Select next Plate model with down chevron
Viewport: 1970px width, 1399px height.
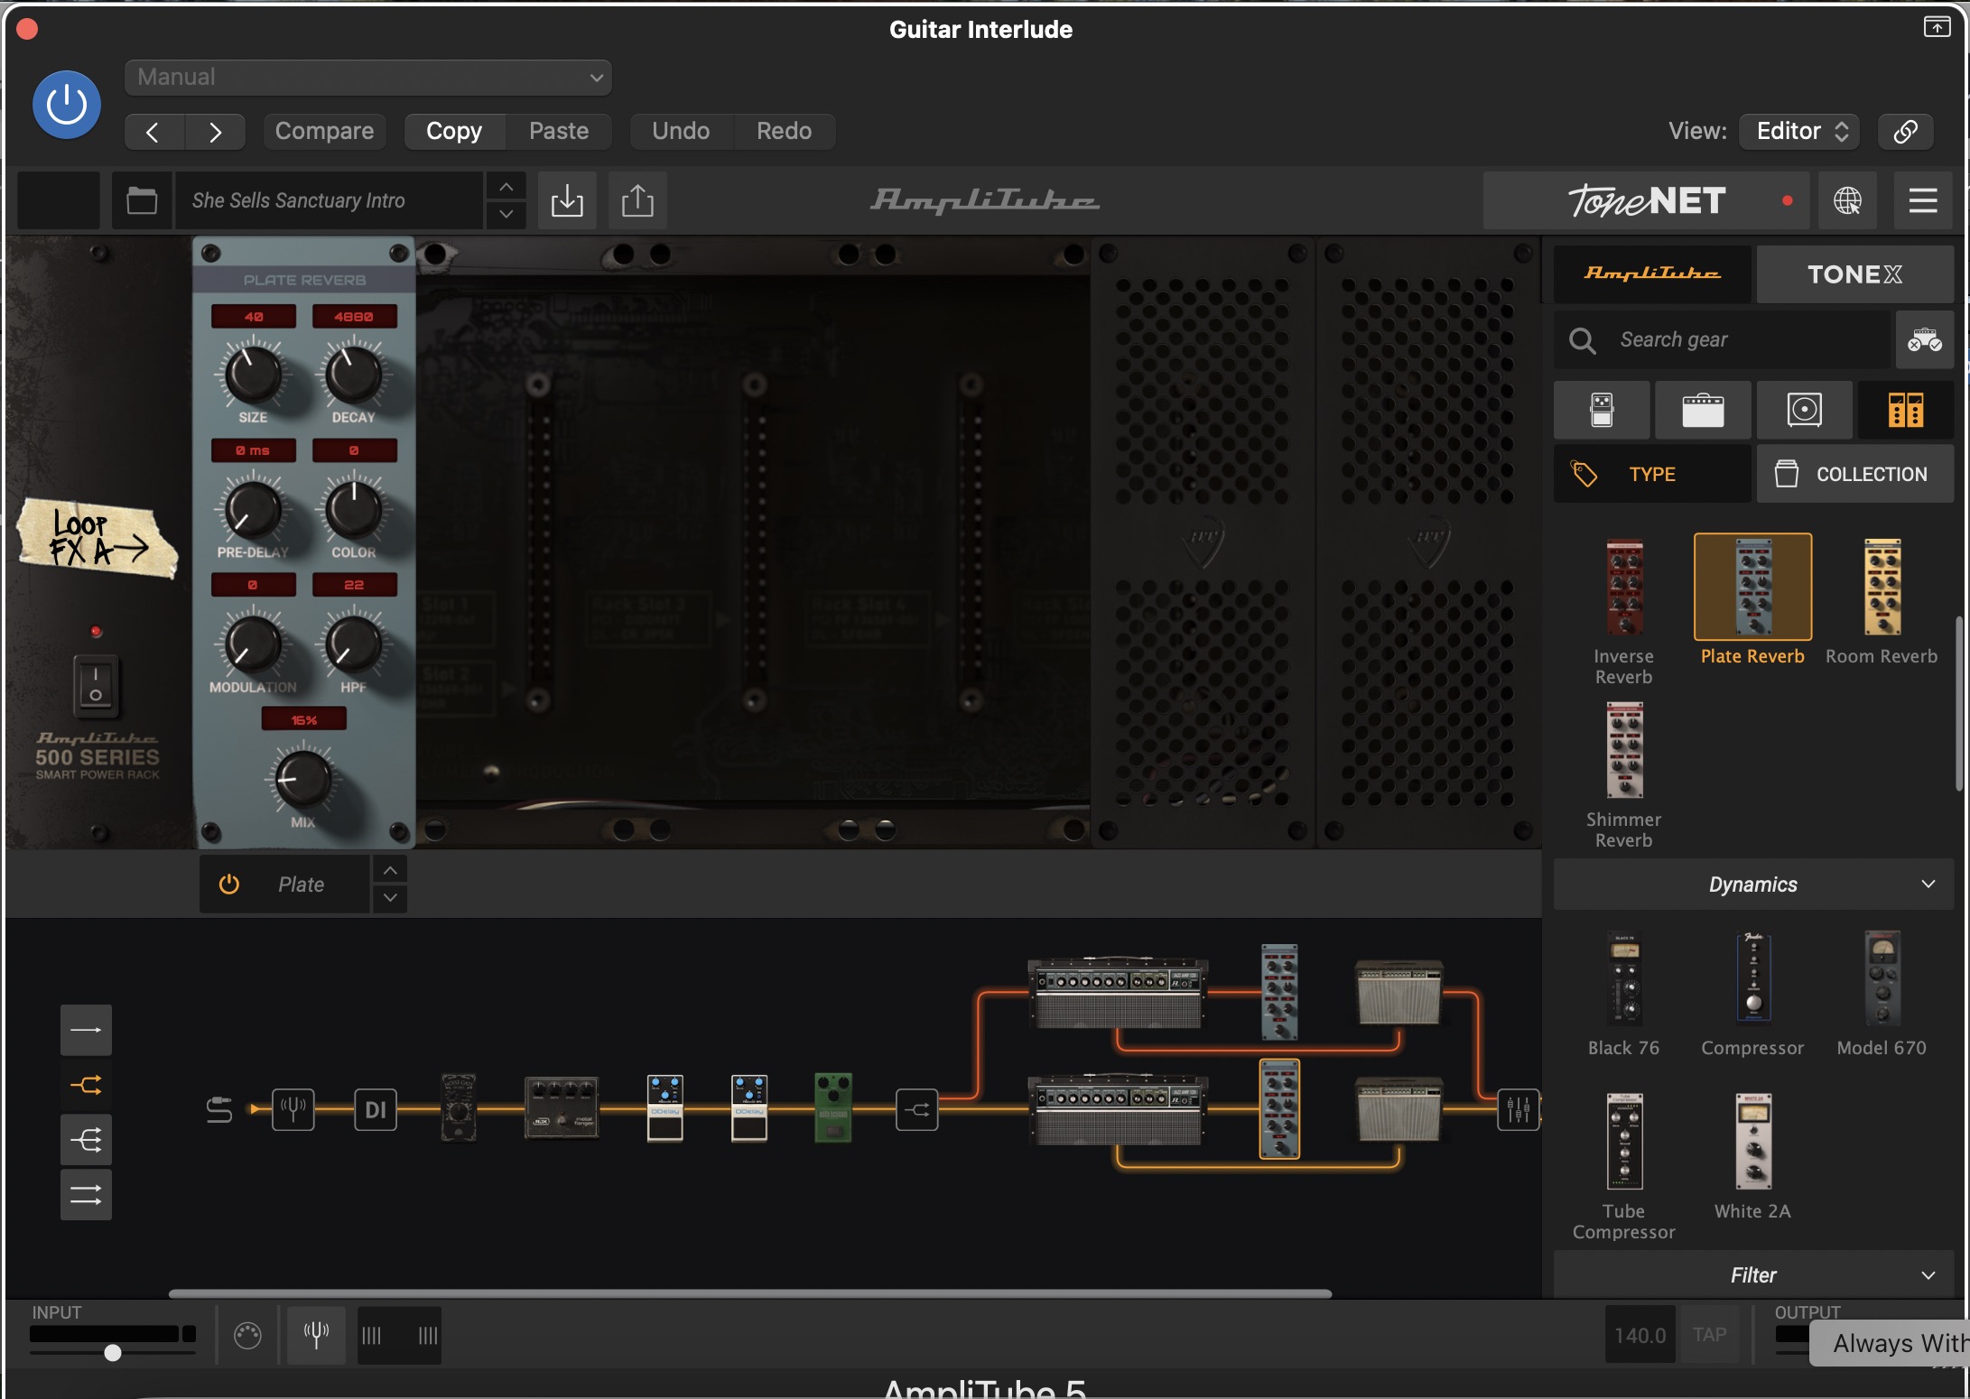(x=390, y=898)
